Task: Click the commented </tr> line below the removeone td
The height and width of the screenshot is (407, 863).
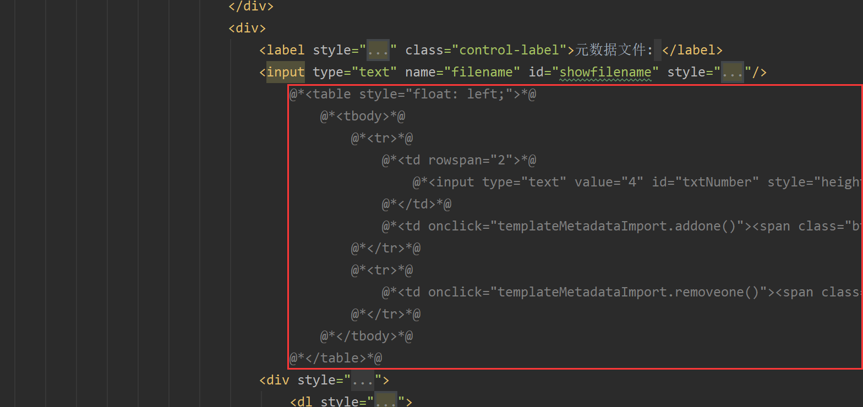Action: 386,314
